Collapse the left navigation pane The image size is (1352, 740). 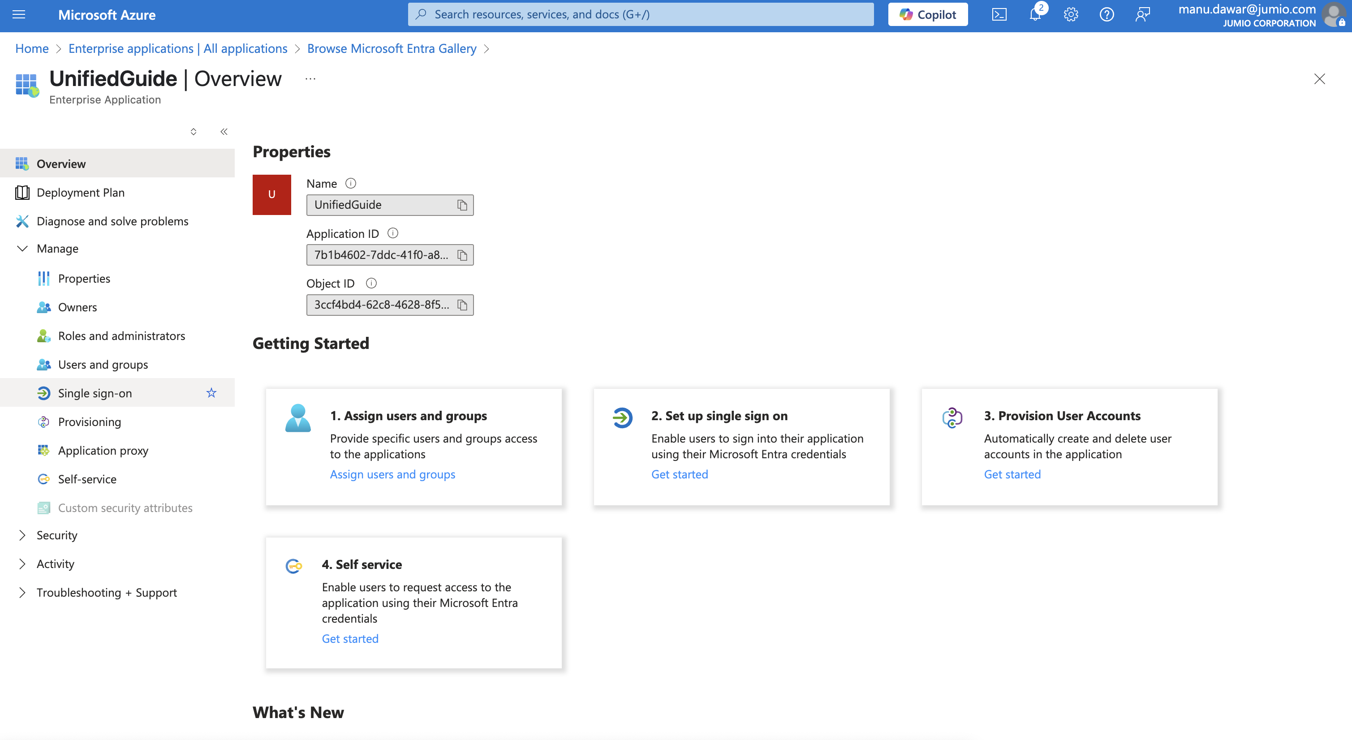point(224,132)
